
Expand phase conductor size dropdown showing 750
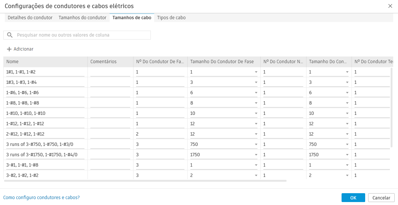pyautogui.click(x=256, y=144)
